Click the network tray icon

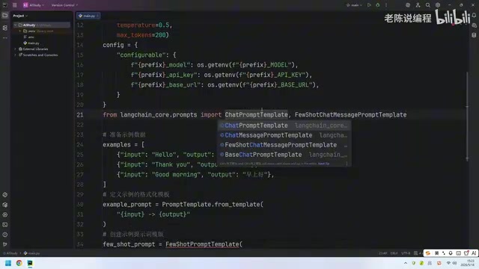[x=448, y=263]
